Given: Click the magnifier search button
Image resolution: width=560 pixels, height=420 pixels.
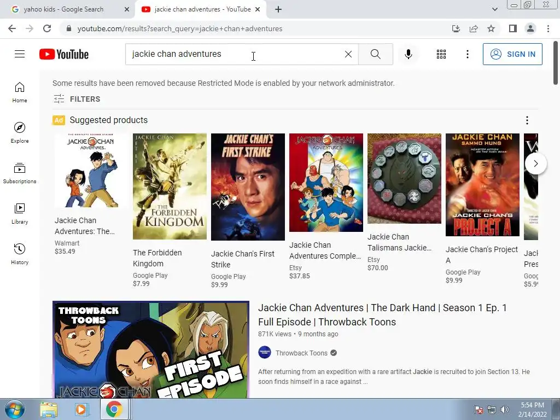Looking at the screenshot, I should (x=375, y=54).
